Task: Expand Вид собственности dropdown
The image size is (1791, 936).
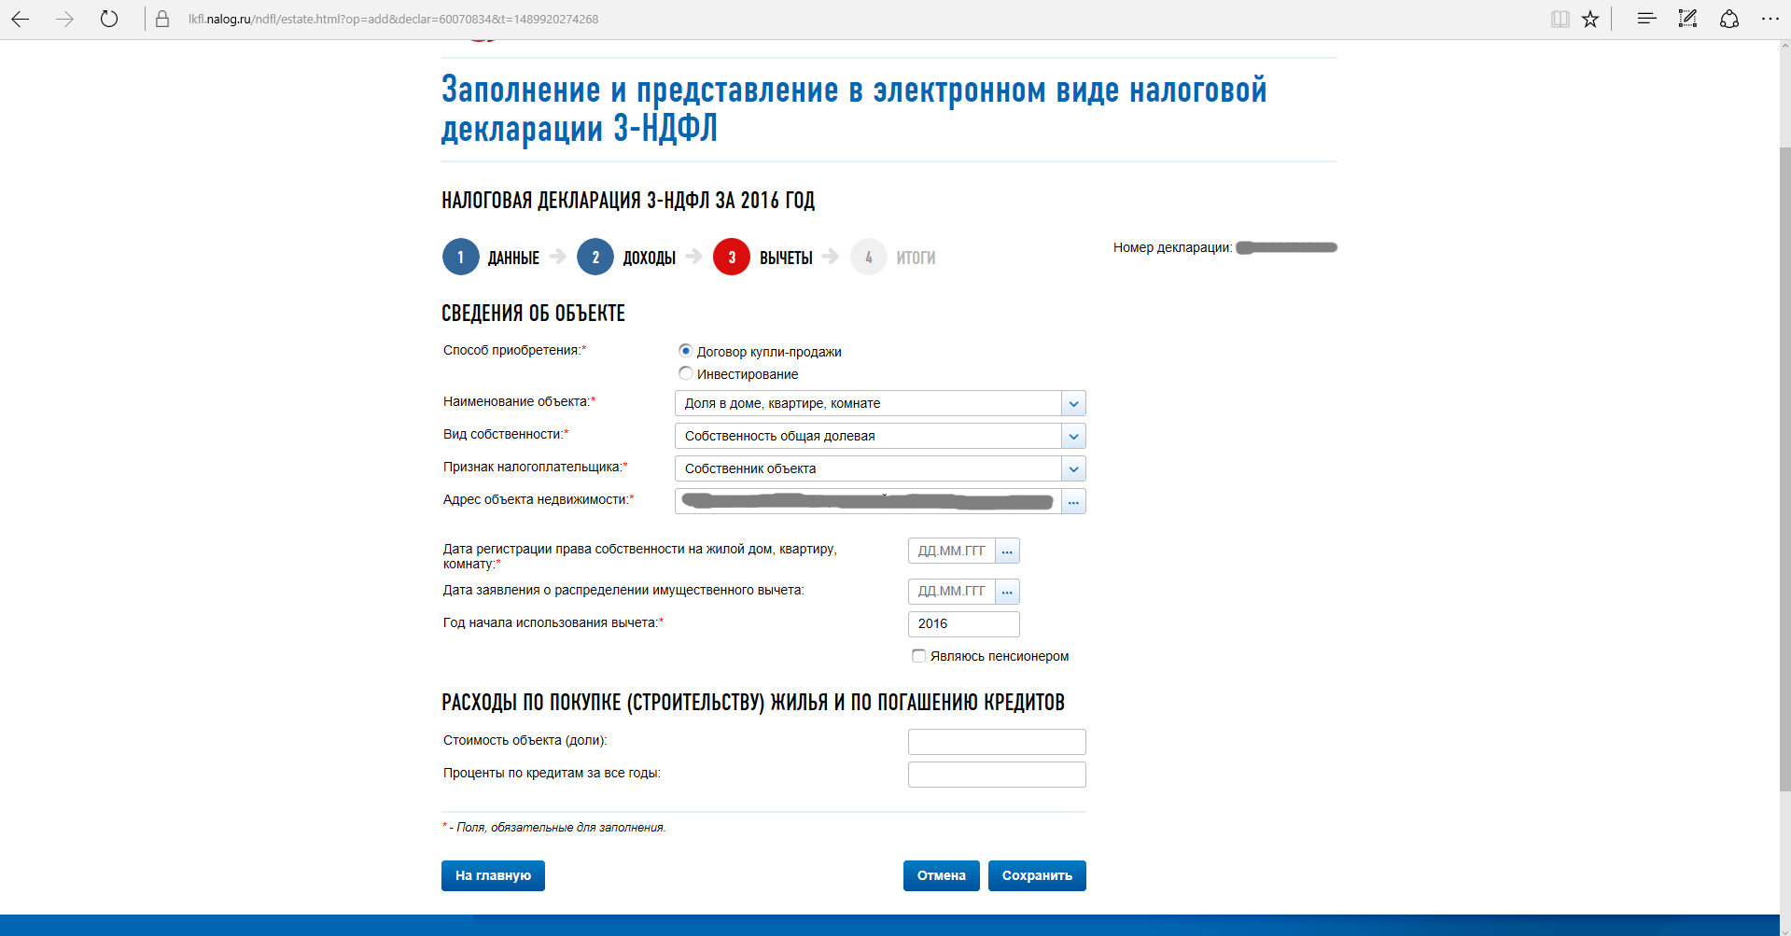Action: click(x=1073, y=436)
